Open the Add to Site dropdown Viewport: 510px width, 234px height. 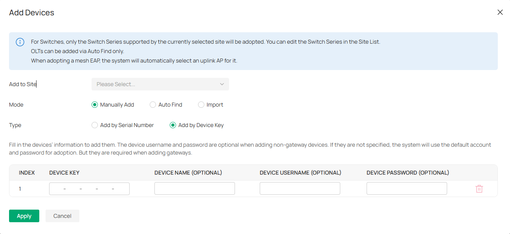tap(160, 84)
